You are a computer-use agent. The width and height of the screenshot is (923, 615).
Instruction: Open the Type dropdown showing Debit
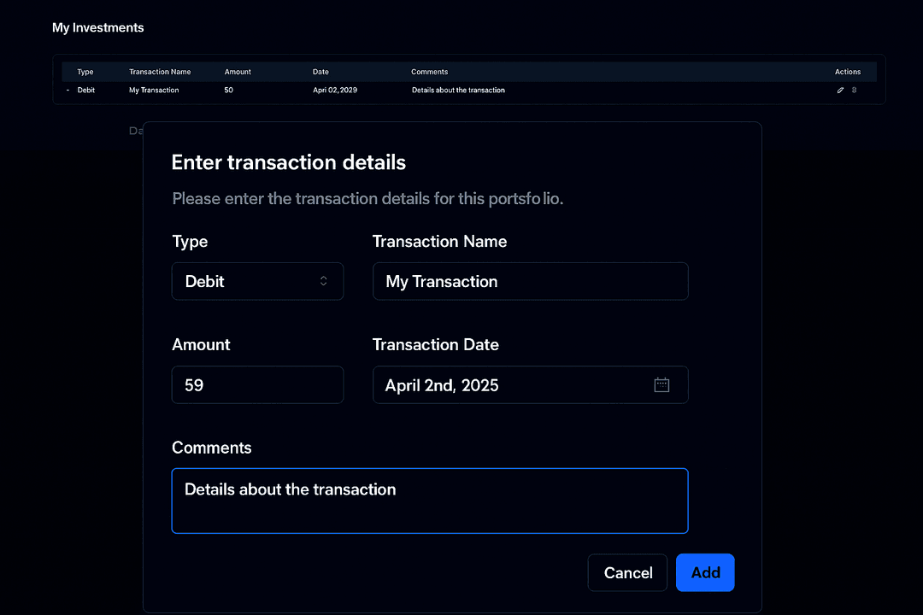(258, 281)
